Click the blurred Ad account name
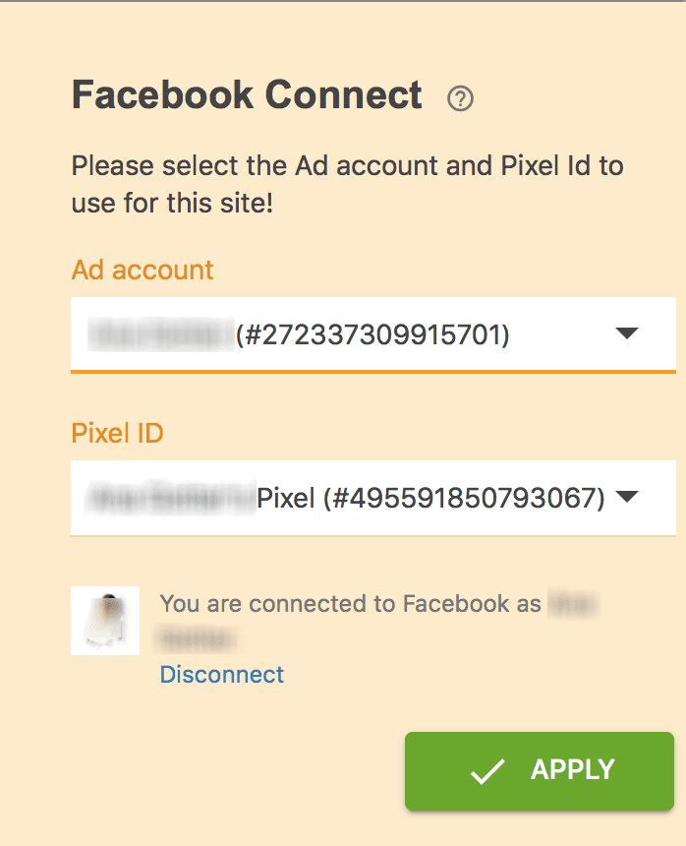Image resolution: width=686 pixels, height=846 pixels. click(x=161, y=335)
